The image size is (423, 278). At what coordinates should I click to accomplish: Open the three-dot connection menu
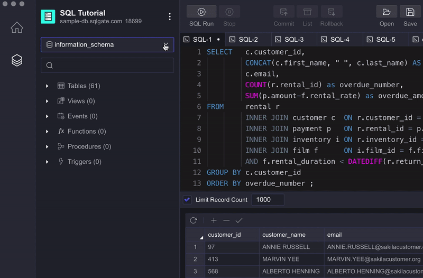170,17
